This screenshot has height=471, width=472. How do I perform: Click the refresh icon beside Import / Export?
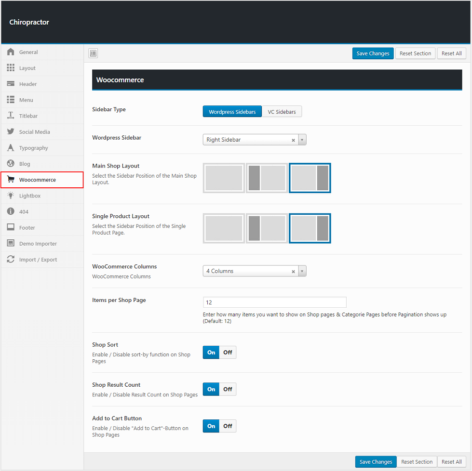point(11,260)
